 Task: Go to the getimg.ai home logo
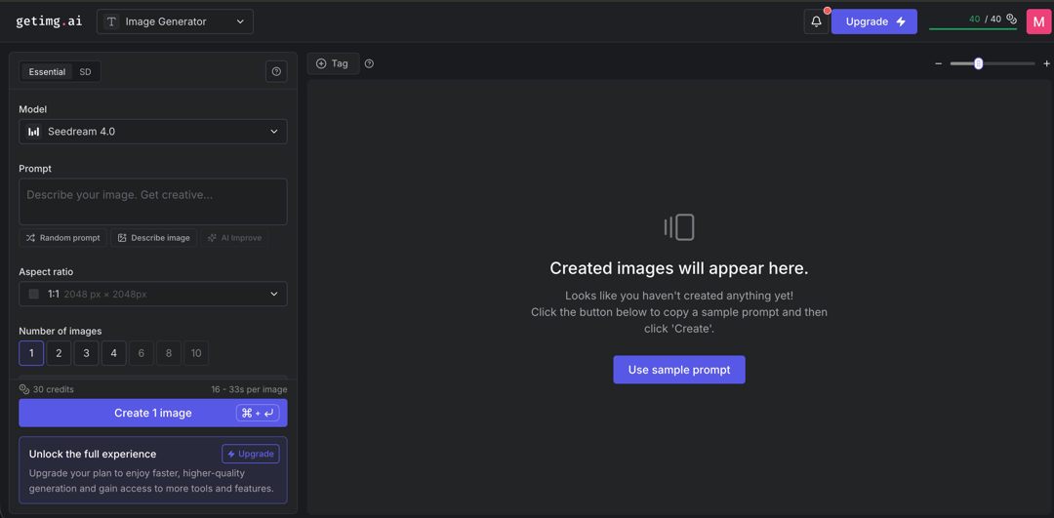coord(49,21)
